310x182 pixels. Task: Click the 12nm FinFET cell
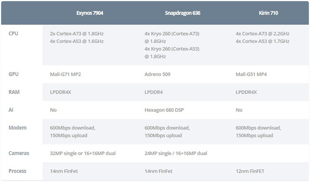(251, 171)
